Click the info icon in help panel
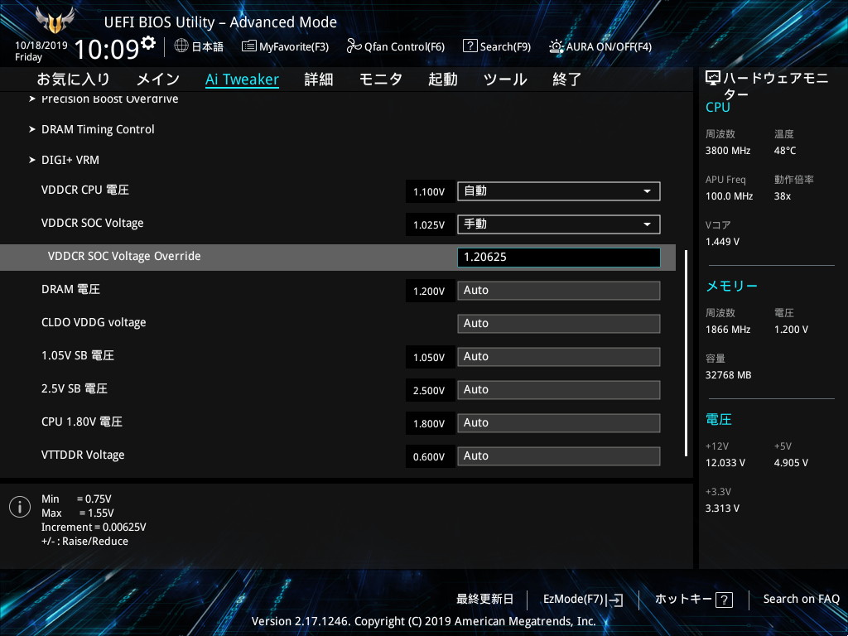 click(20, 507)
